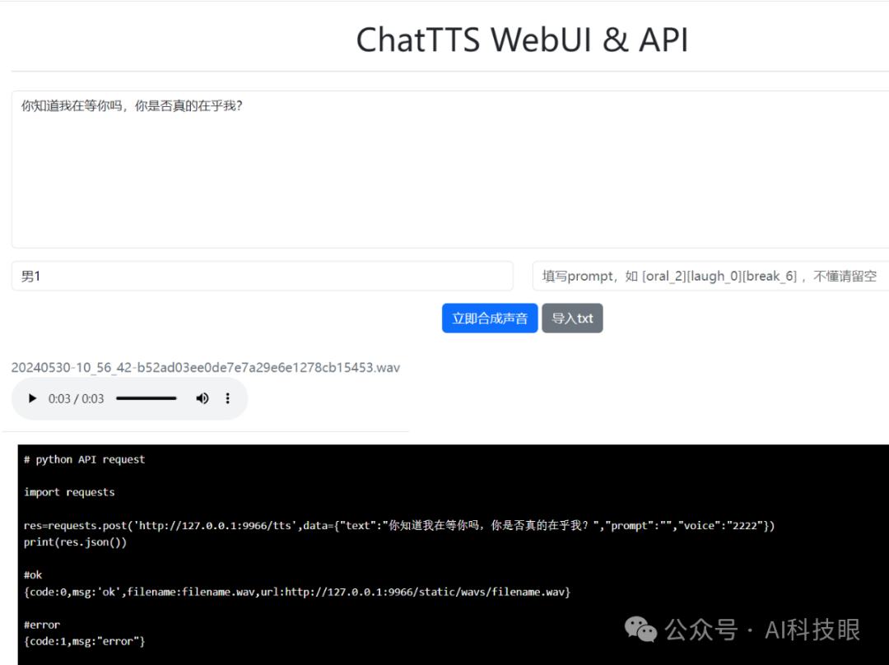Image resolution: width=889 pixels, height=665 pixels.
Task: Click inside the main text input area
Action: coord(449,169)
